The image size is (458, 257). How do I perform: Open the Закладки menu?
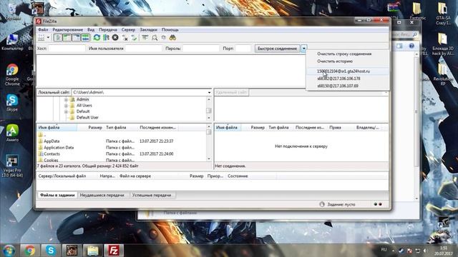pyautogui.click(x=148, y=30)
